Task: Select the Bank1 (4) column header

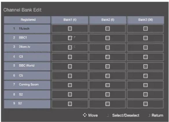Action: click(x=70, y=20)
